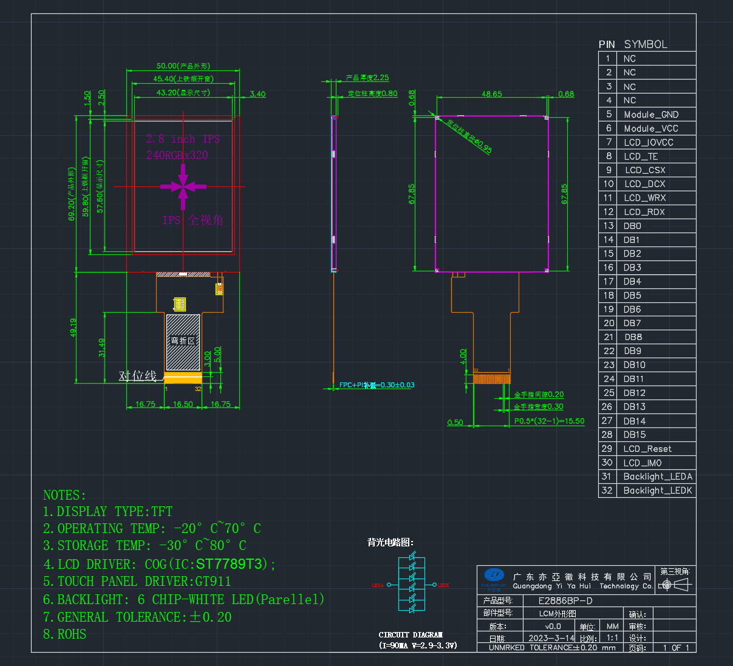Click the 'LCD_Reset' pin symbol
The image size is (733, 666).
647,449
